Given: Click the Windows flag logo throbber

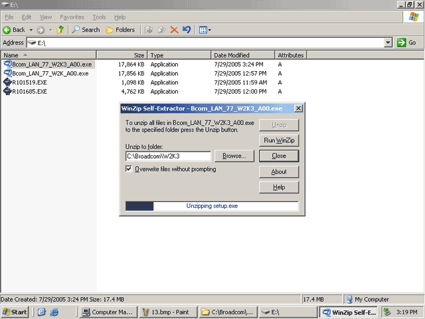Looking at the screenshot, I should (x=414, y=17).
